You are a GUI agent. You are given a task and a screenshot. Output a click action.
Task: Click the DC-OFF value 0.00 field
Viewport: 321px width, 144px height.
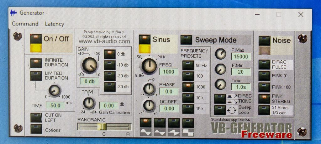(169, 108)
